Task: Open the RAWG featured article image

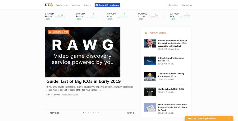Action: point(83,52)
